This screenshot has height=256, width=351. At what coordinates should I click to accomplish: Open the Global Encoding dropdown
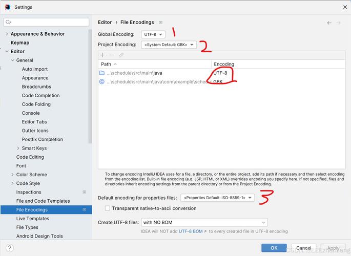coord(153,34)
